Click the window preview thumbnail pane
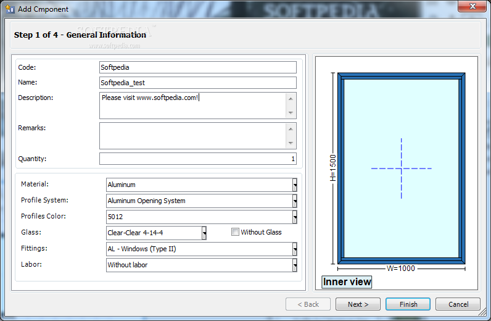491x321 pixels. (397, 173)
